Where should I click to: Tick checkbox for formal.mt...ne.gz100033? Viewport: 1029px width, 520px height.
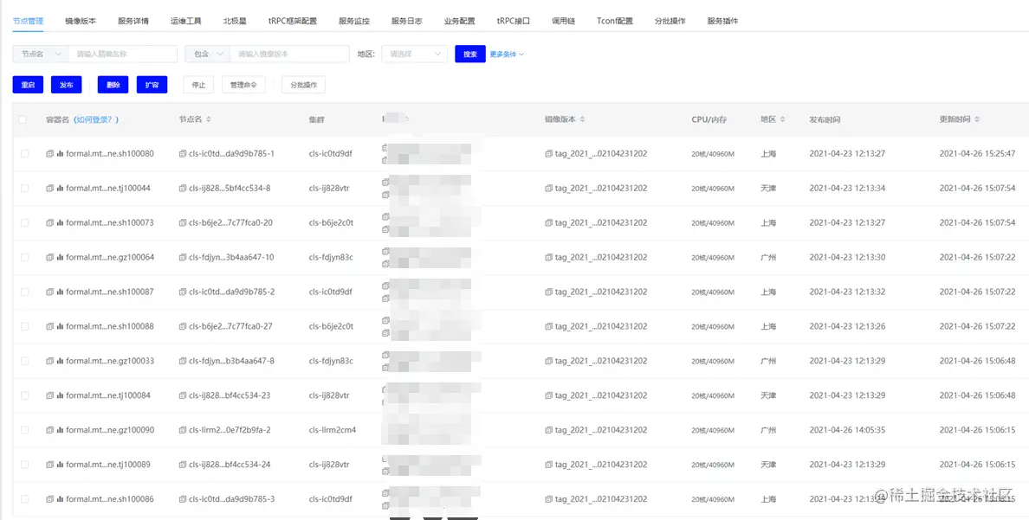(24, 361)
